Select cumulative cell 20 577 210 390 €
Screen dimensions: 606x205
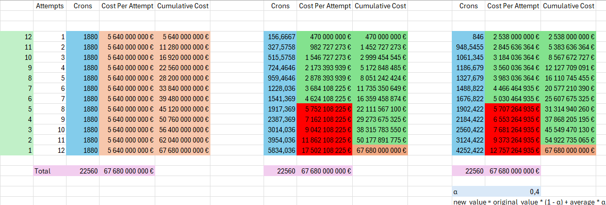pyautogui.click(x=568, y=88)
